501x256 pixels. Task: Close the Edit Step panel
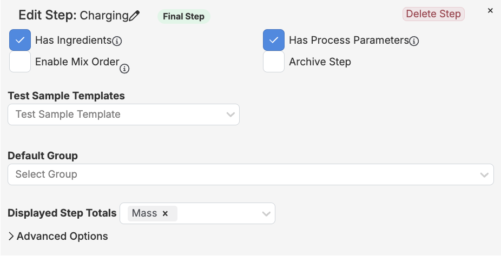[490, 11]
